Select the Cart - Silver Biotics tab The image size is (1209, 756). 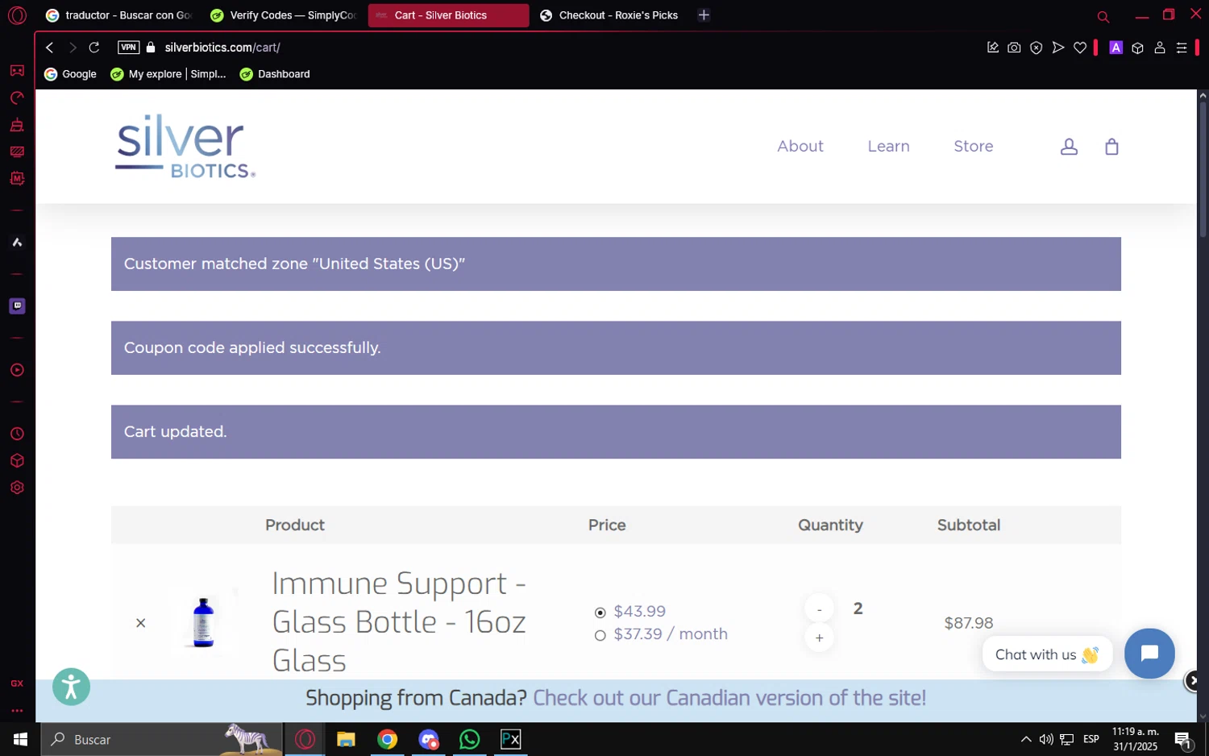[448, 15]
